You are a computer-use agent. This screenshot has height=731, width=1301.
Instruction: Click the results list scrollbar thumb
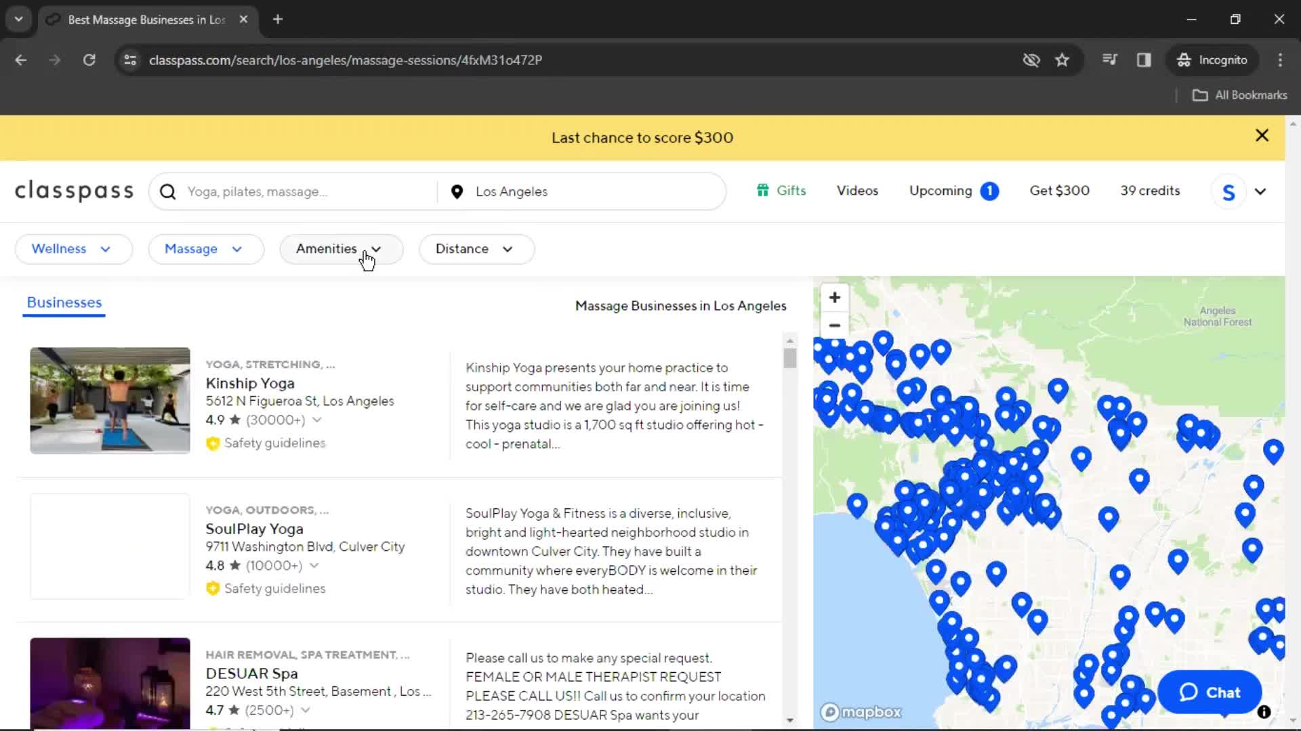(789, 357)
